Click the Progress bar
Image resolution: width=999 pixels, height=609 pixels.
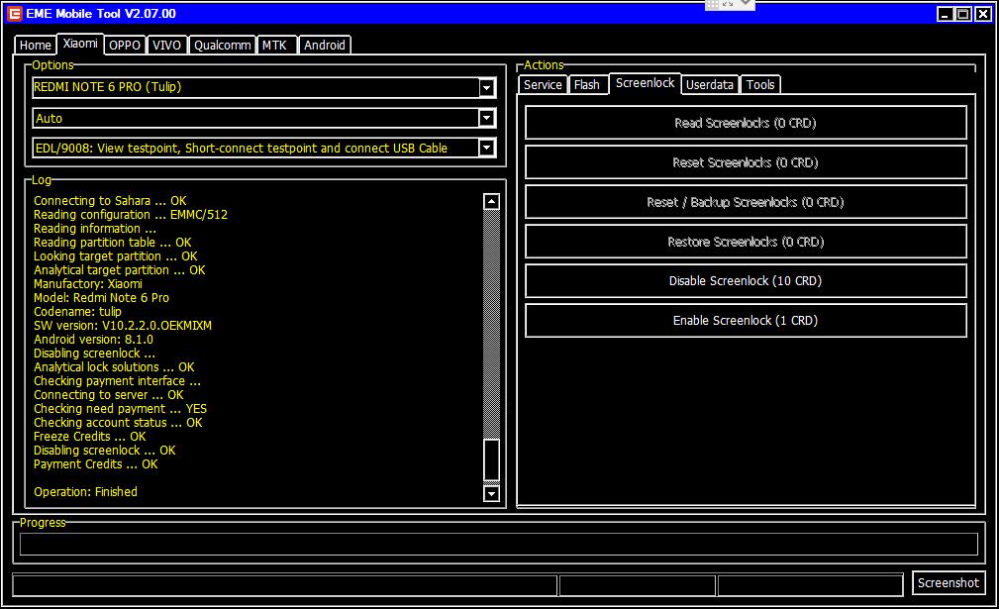pyautogui.click(x=499, y=544)
